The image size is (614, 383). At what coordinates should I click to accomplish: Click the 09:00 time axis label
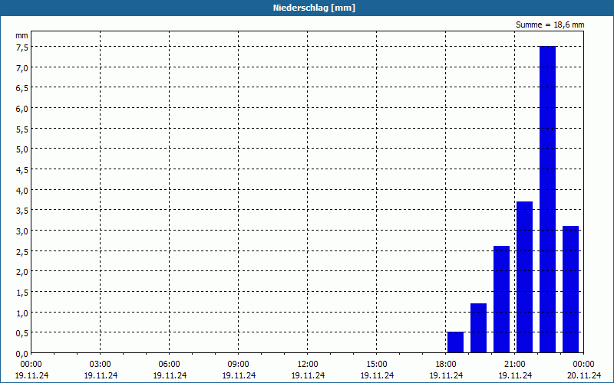point(239,365)
